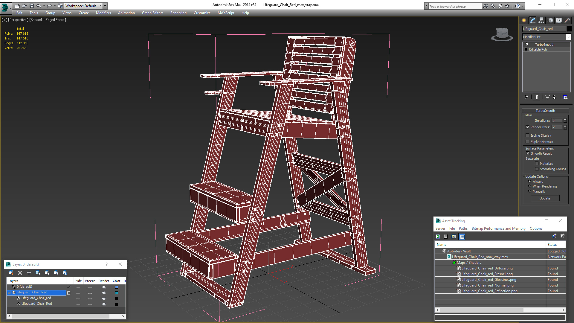
Task: Click Hide/Unhide All Layers icon
Action: coord(56,273)
